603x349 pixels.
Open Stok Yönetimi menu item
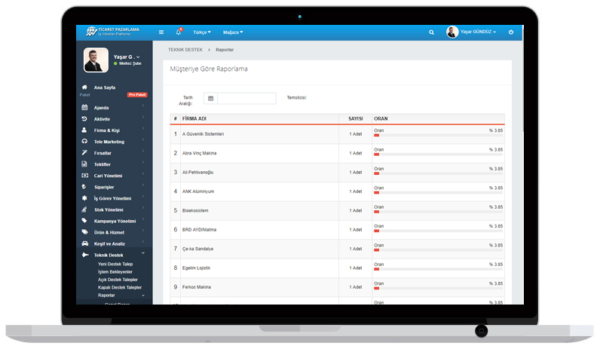(x=109, y=210)
